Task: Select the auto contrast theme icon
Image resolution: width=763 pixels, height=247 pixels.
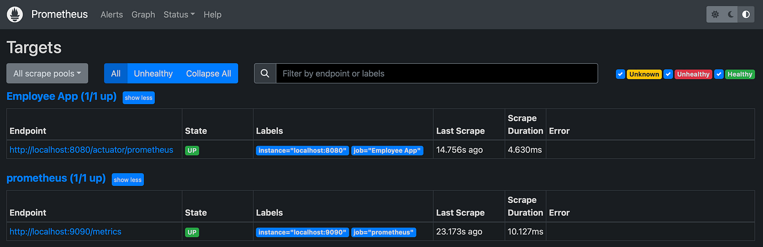Action: 746,15
